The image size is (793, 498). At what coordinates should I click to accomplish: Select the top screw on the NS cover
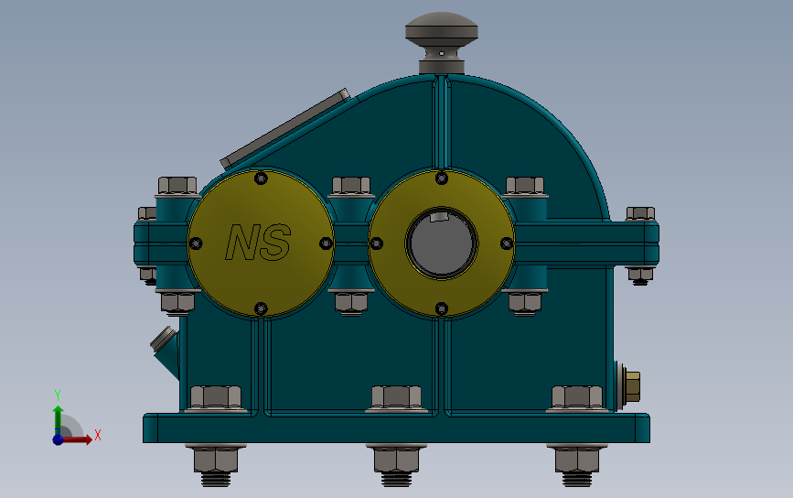261,179
